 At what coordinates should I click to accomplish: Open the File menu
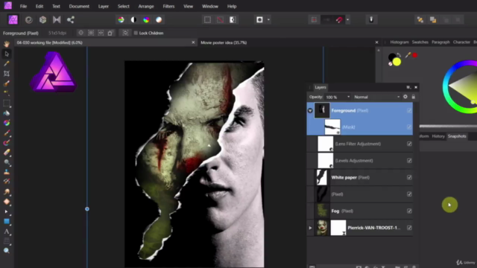point(23,6)
